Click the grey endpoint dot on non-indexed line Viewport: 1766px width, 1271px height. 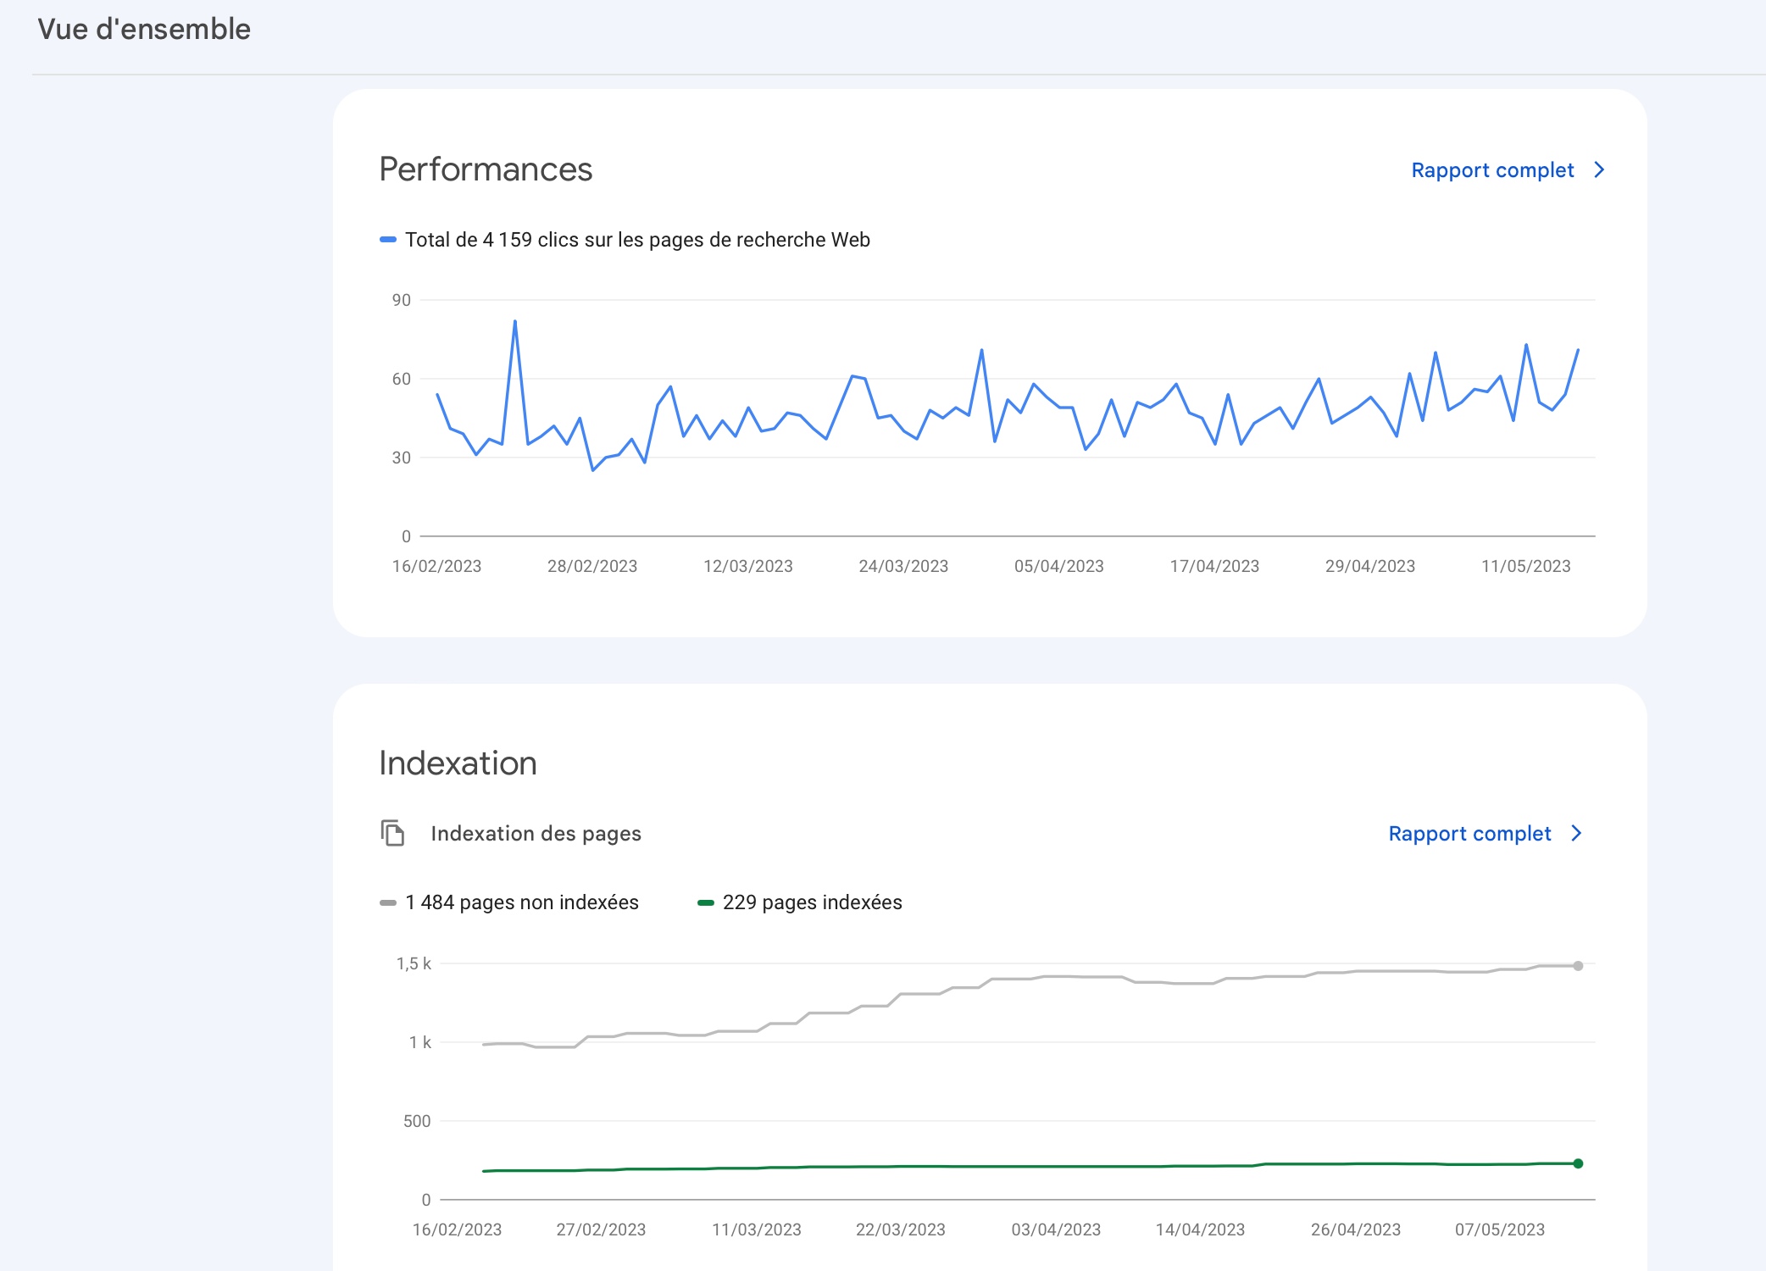pos(1578,966)
